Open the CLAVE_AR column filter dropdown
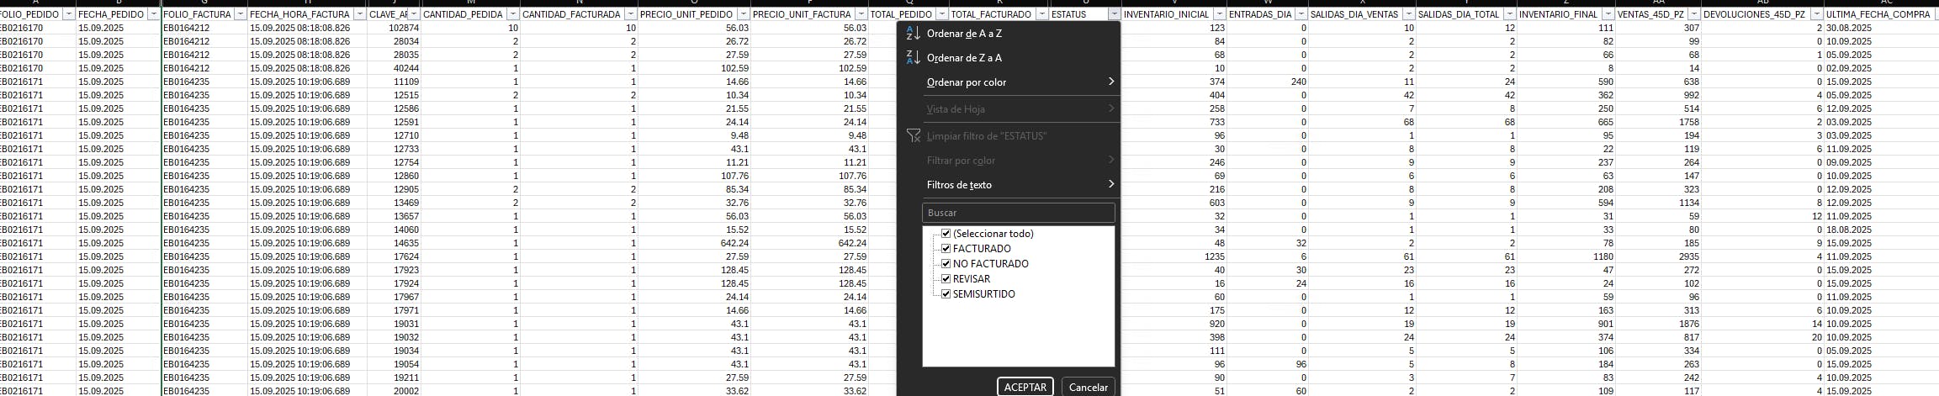The height and width of the screenshot is (396, 1939). [413, 14]
